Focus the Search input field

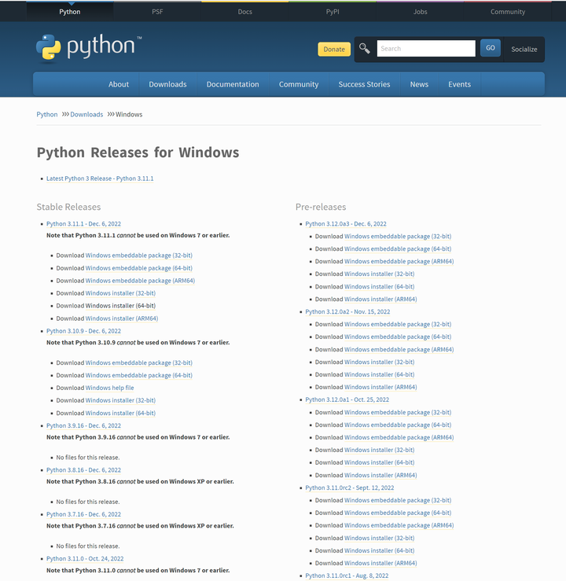coord(426,49)
